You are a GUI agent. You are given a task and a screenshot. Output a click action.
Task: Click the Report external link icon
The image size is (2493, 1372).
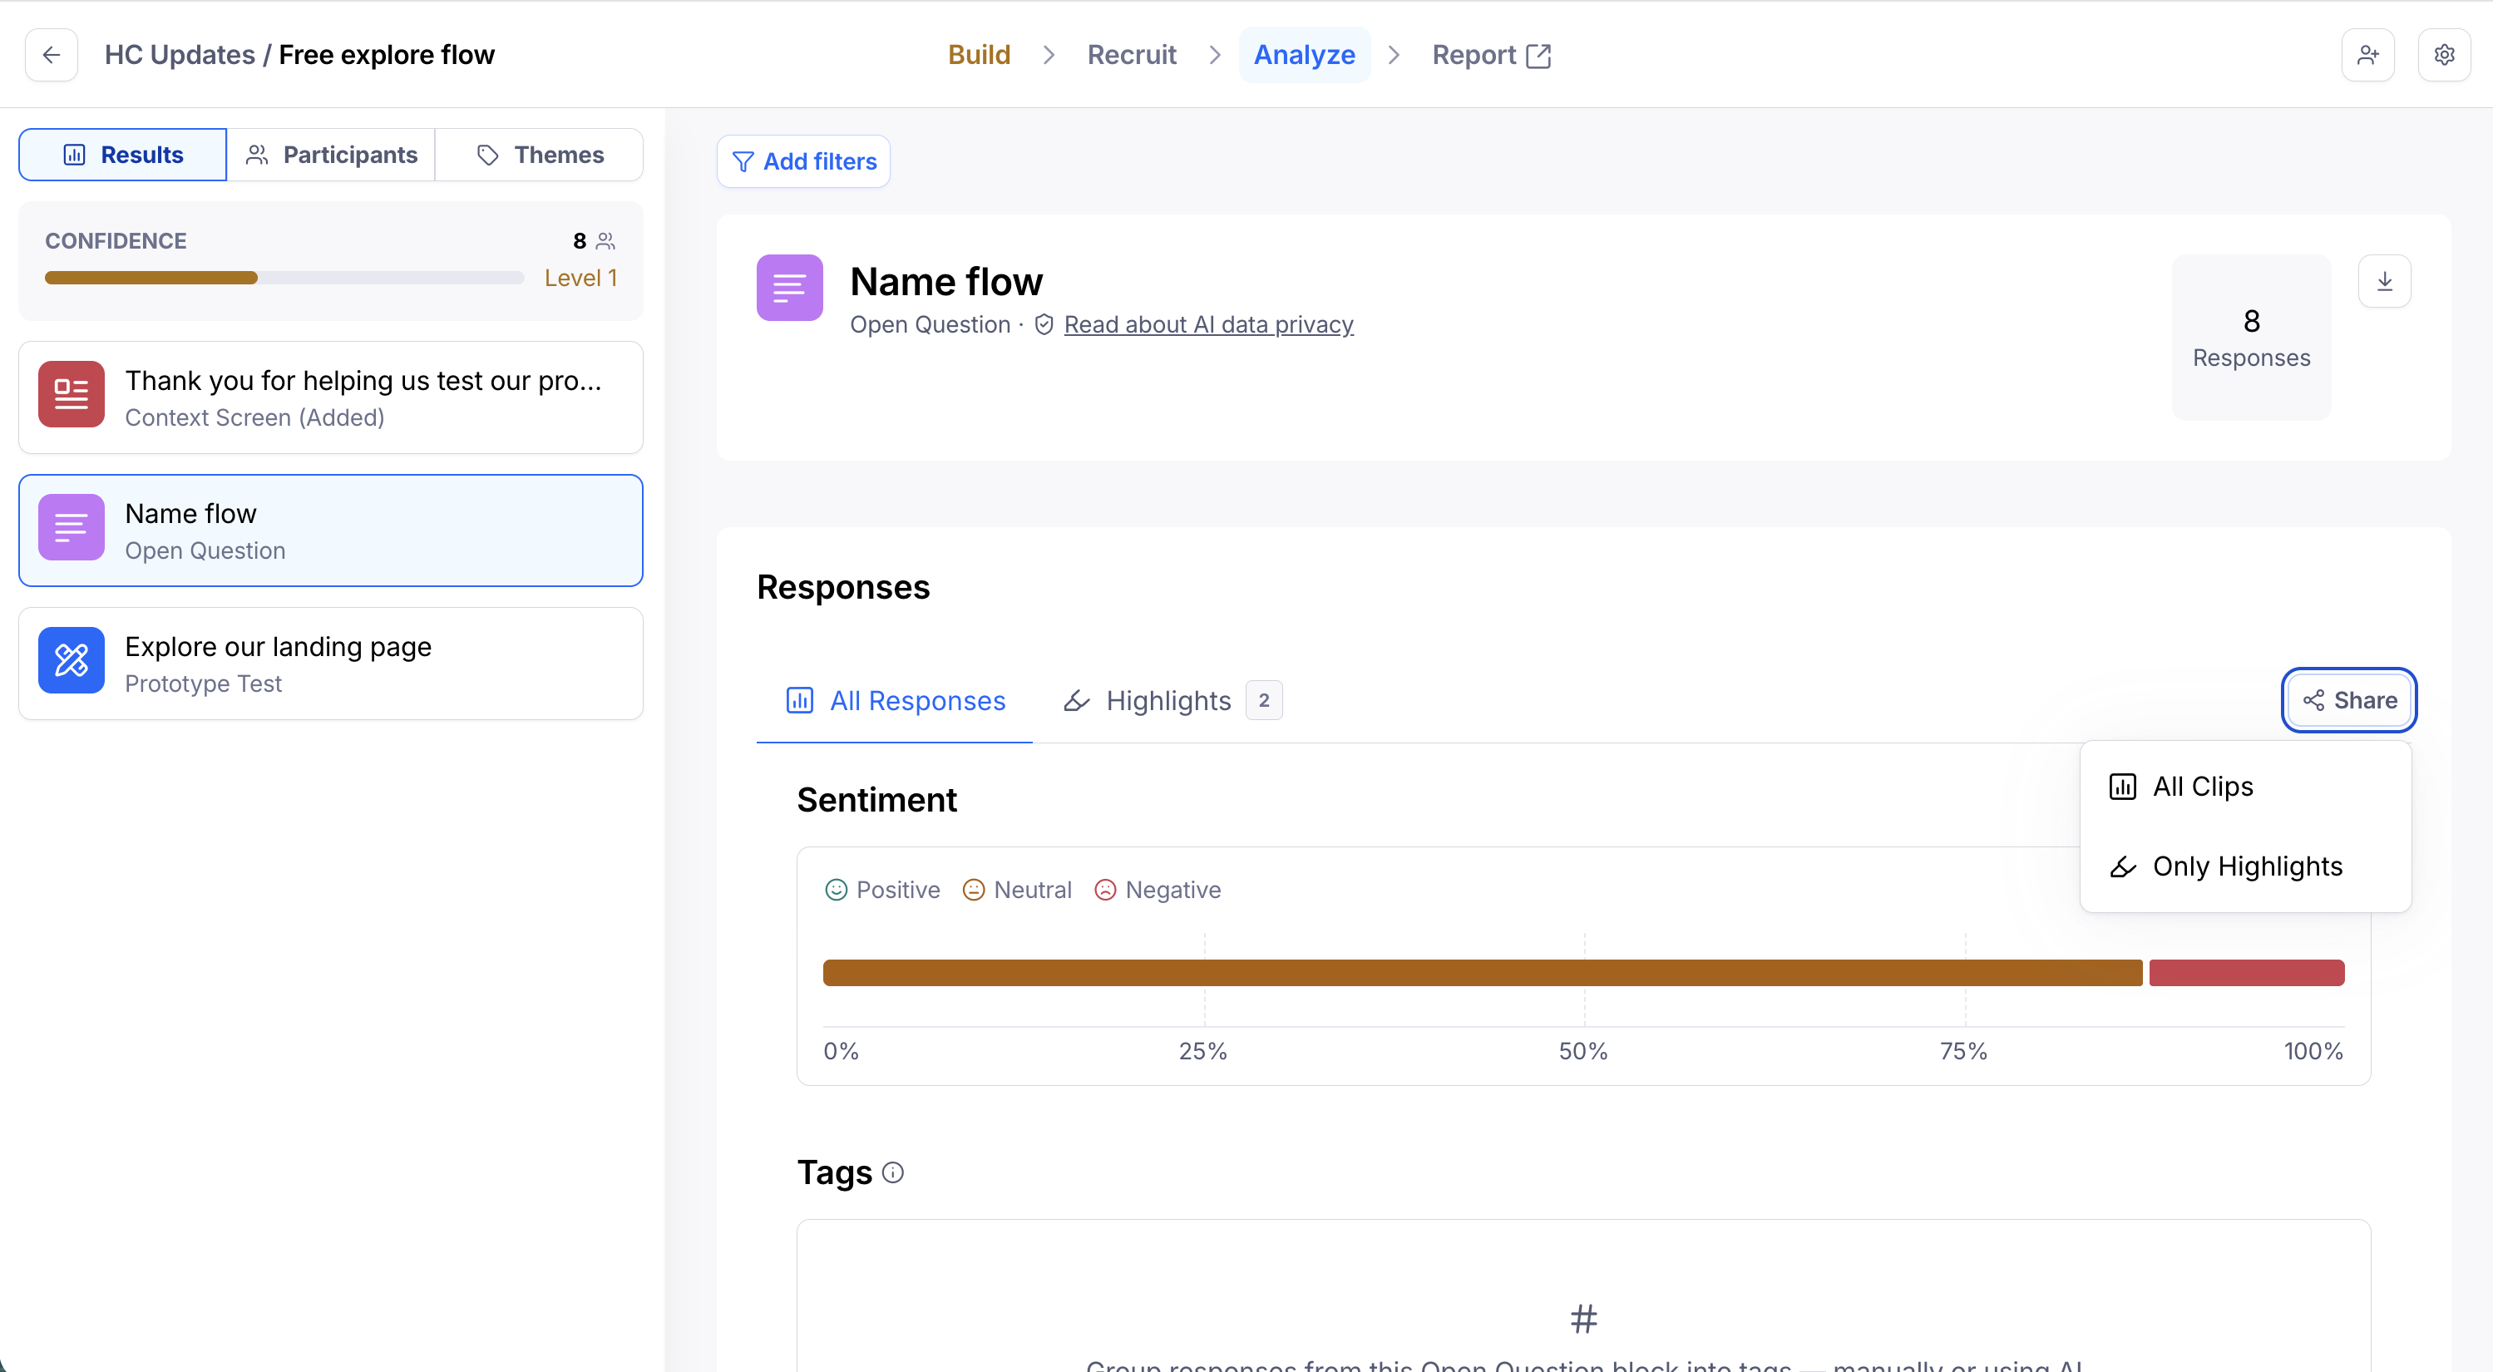1538,56
